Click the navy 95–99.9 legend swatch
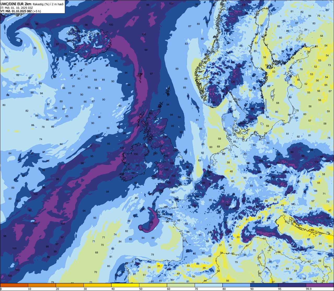334x291 pixels. (292, 285)
